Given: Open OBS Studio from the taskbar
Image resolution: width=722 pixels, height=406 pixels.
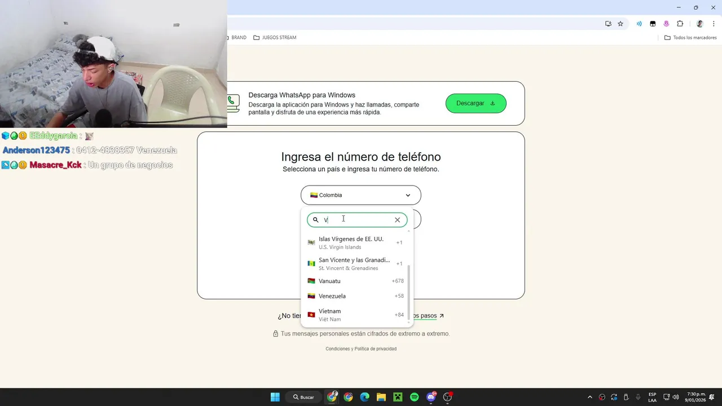Looking at the screenshot, I should point(448,397).
